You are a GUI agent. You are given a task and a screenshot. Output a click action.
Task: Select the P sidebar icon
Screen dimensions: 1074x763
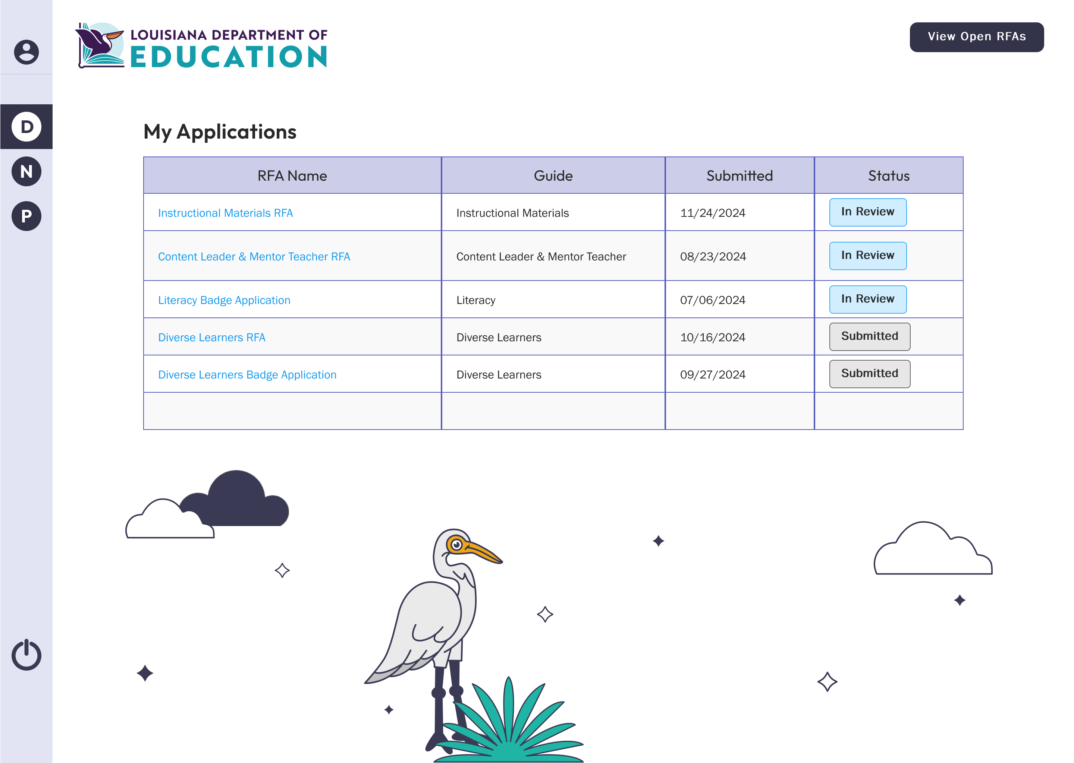26,216
